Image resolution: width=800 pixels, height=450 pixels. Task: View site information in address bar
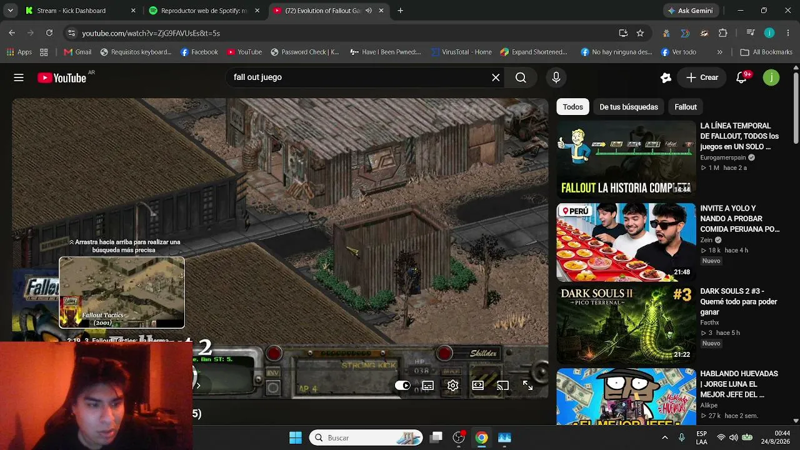point(71,33)
